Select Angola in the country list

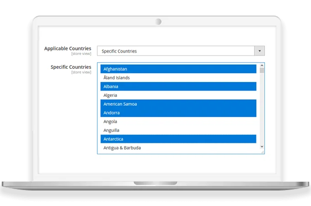click(x=178, y=121)
